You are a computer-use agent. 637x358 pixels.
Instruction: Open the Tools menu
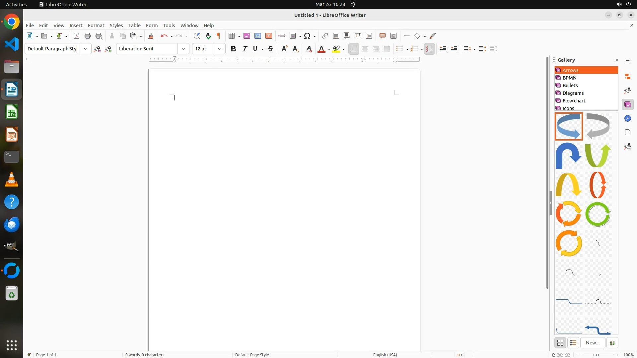point(169,26)
